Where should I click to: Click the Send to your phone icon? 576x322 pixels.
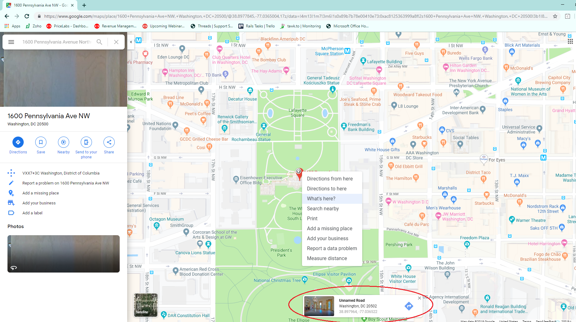tap(86, 142)
